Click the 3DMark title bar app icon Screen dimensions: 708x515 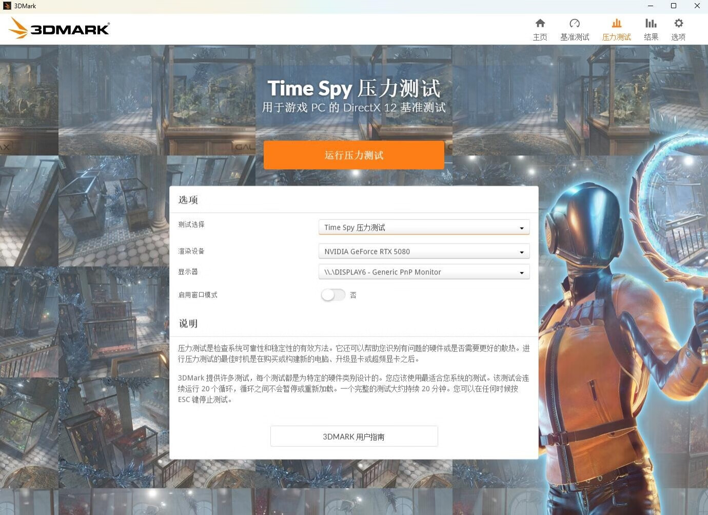click(7, 6)
